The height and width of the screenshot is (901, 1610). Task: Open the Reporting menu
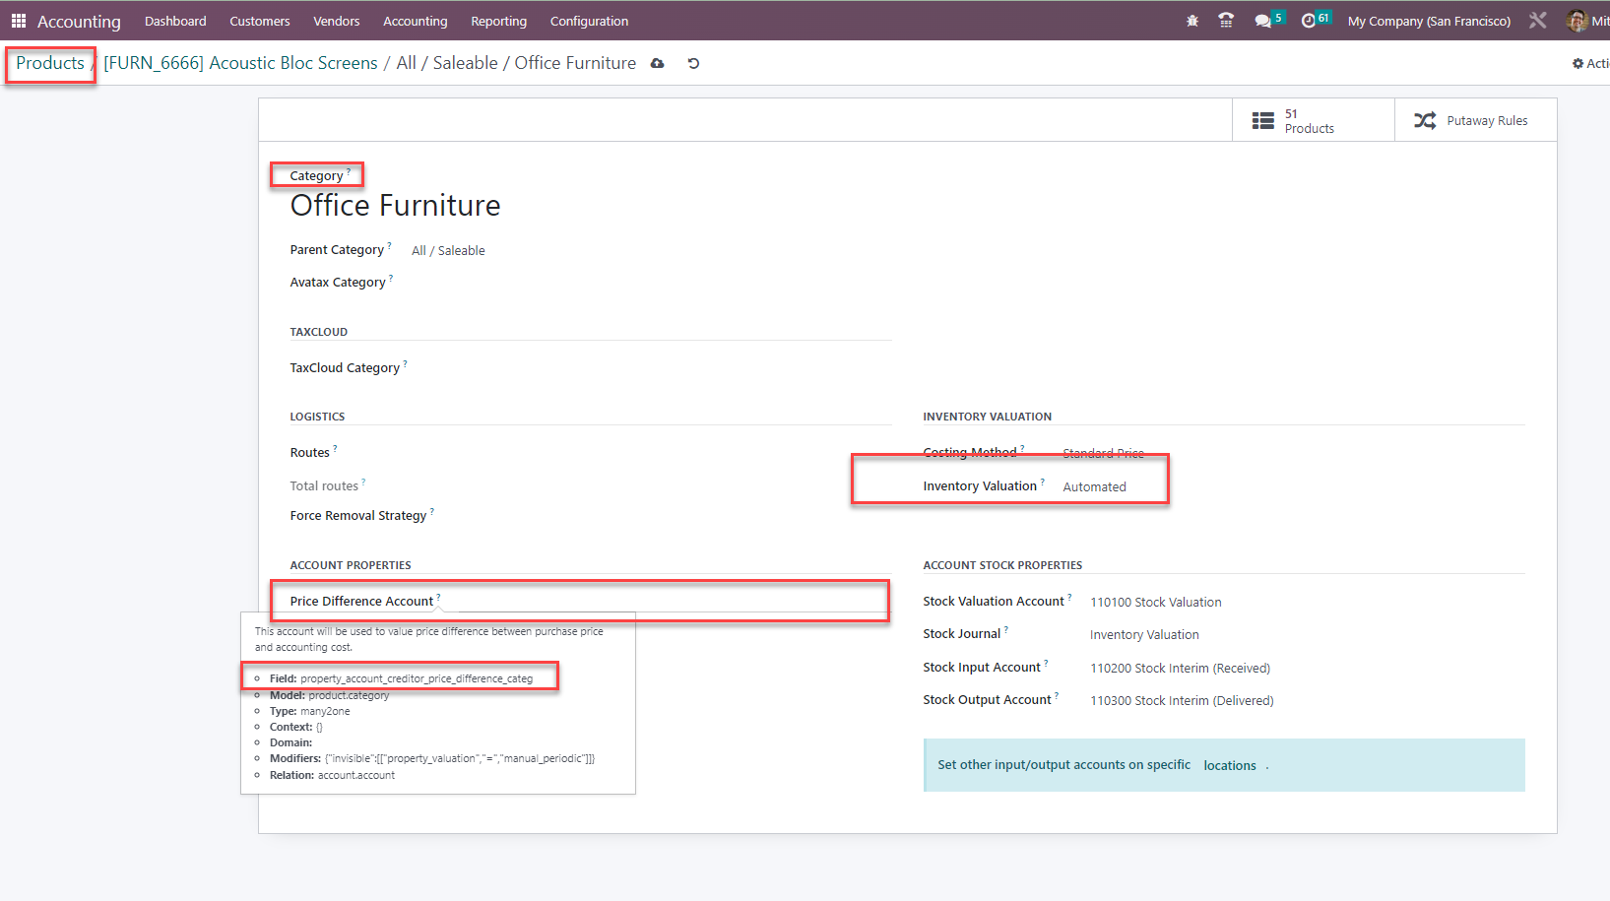pyautogui.click(x=499, y=21)
